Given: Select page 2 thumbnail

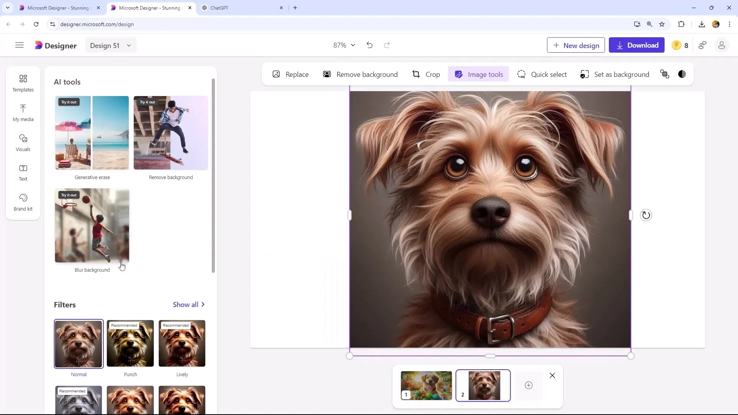Looking at the screenshot, I should point(483,385).
